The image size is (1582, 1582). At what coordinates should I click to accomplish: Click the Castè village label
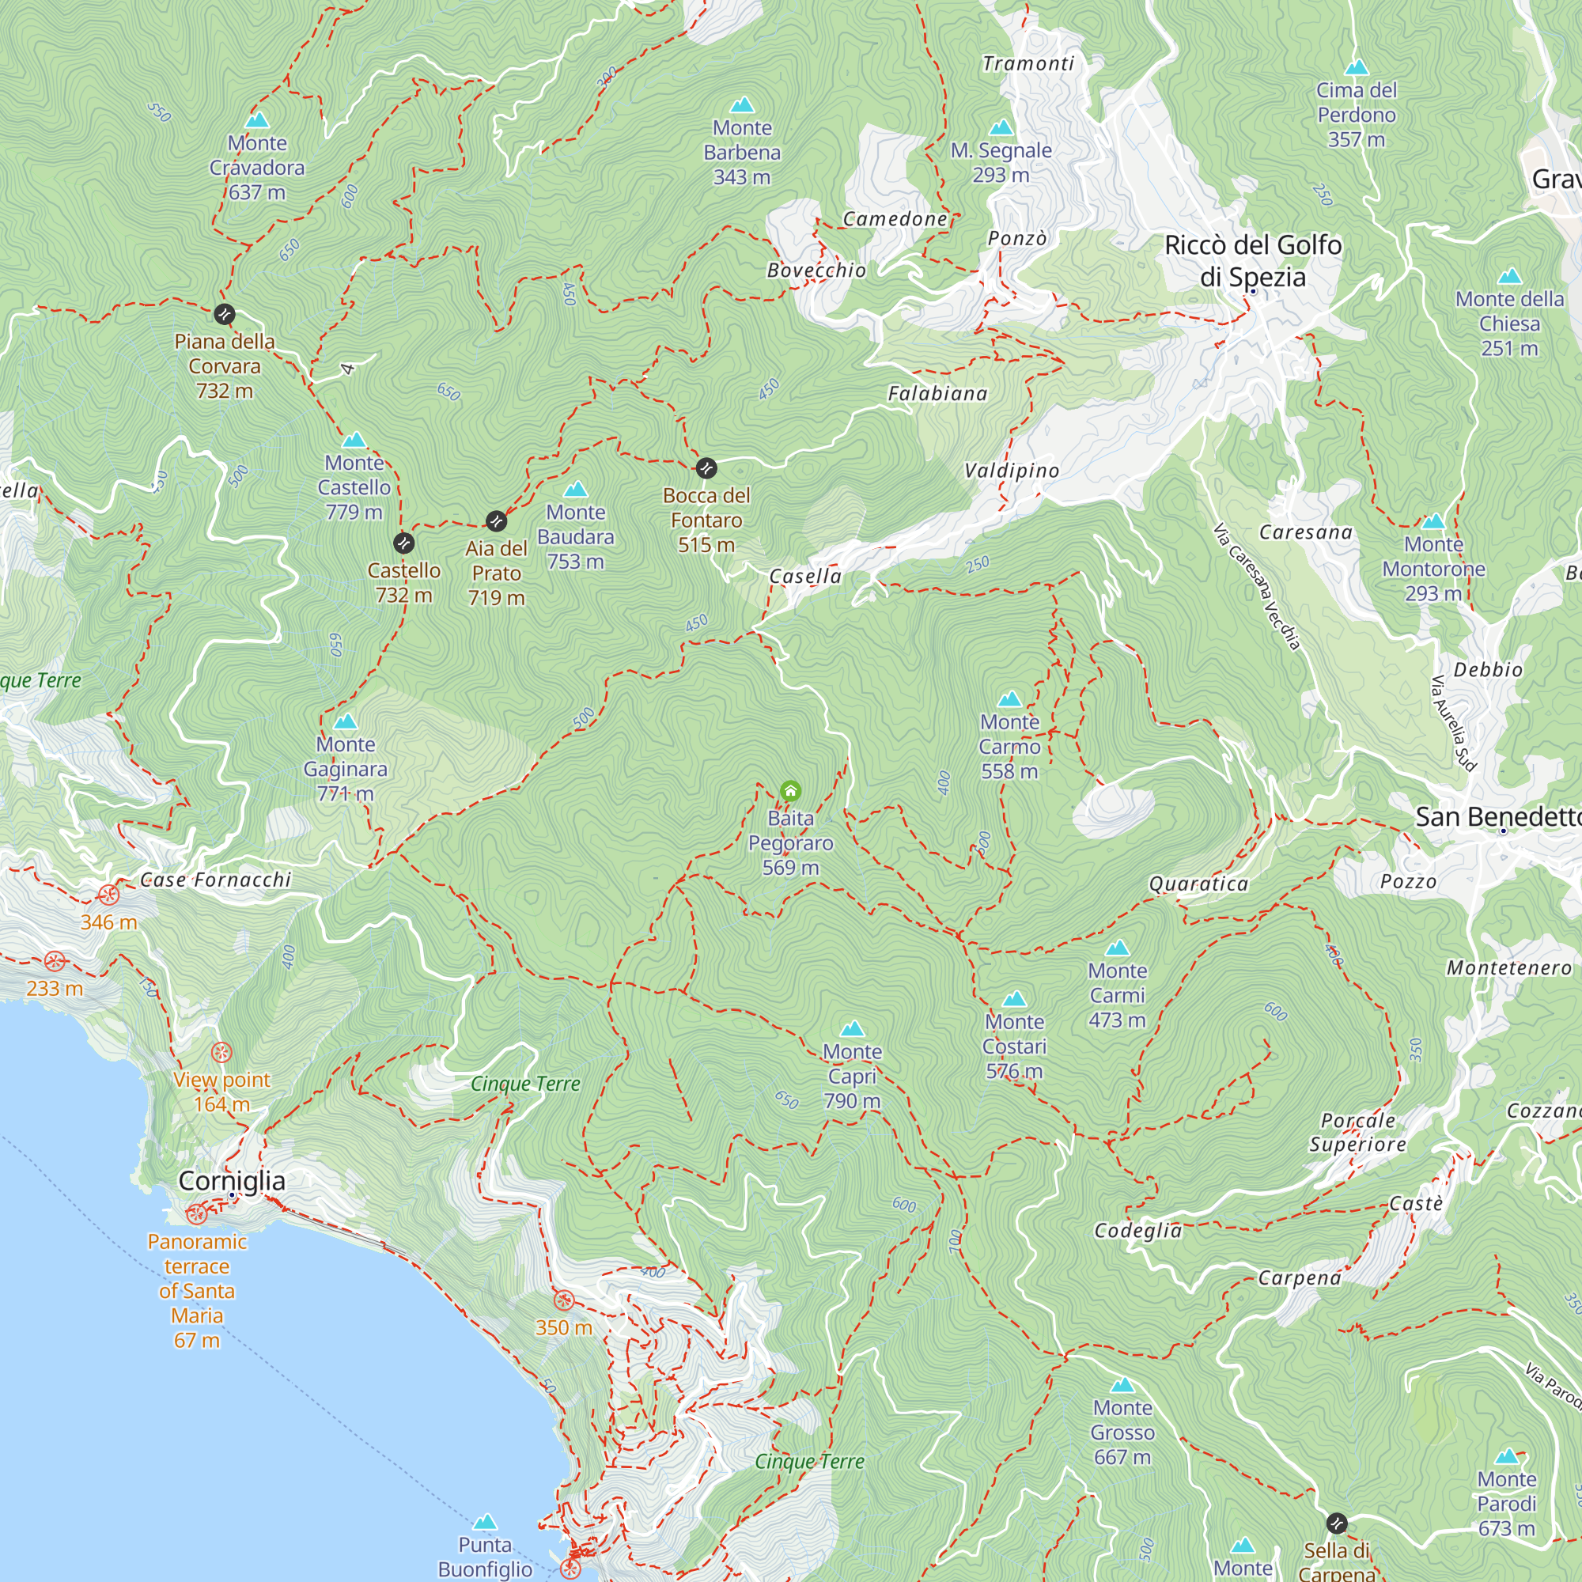1416,1204
